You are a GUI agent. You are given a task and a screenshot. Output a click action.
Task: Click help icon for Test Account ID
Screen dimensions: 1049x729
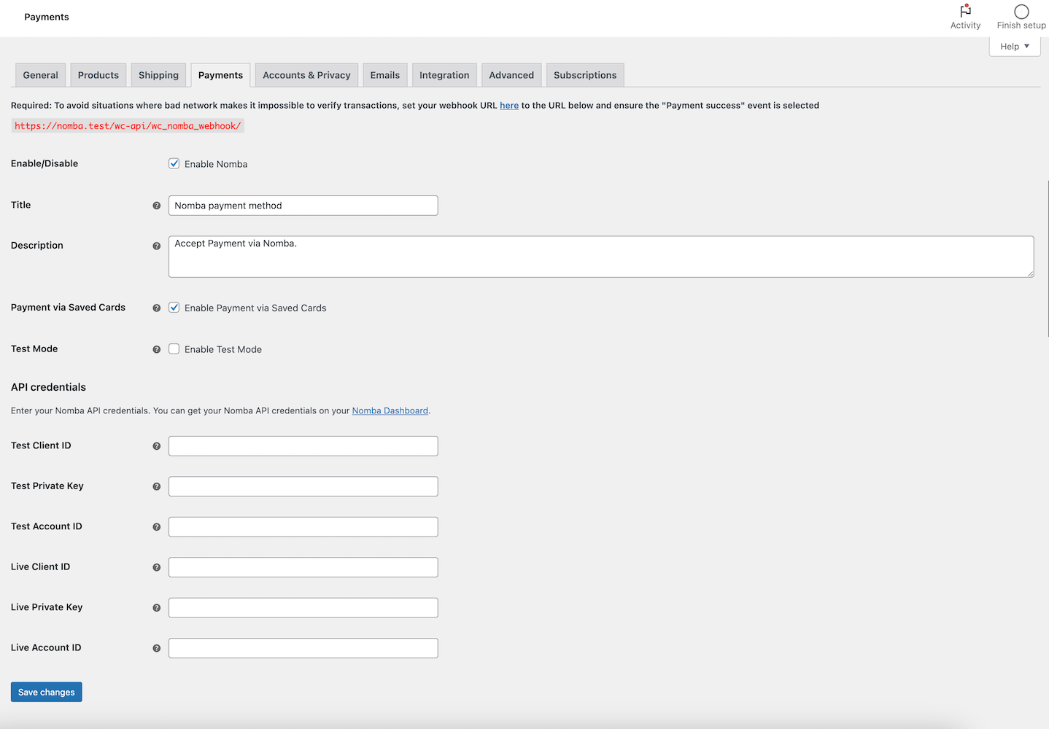(x=156, y=527)
